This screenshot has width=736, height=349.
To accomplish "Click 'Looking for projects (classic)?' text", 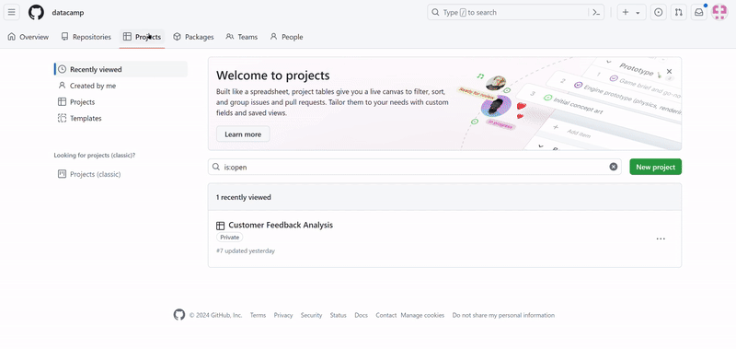I will click(x=95, y=155).
